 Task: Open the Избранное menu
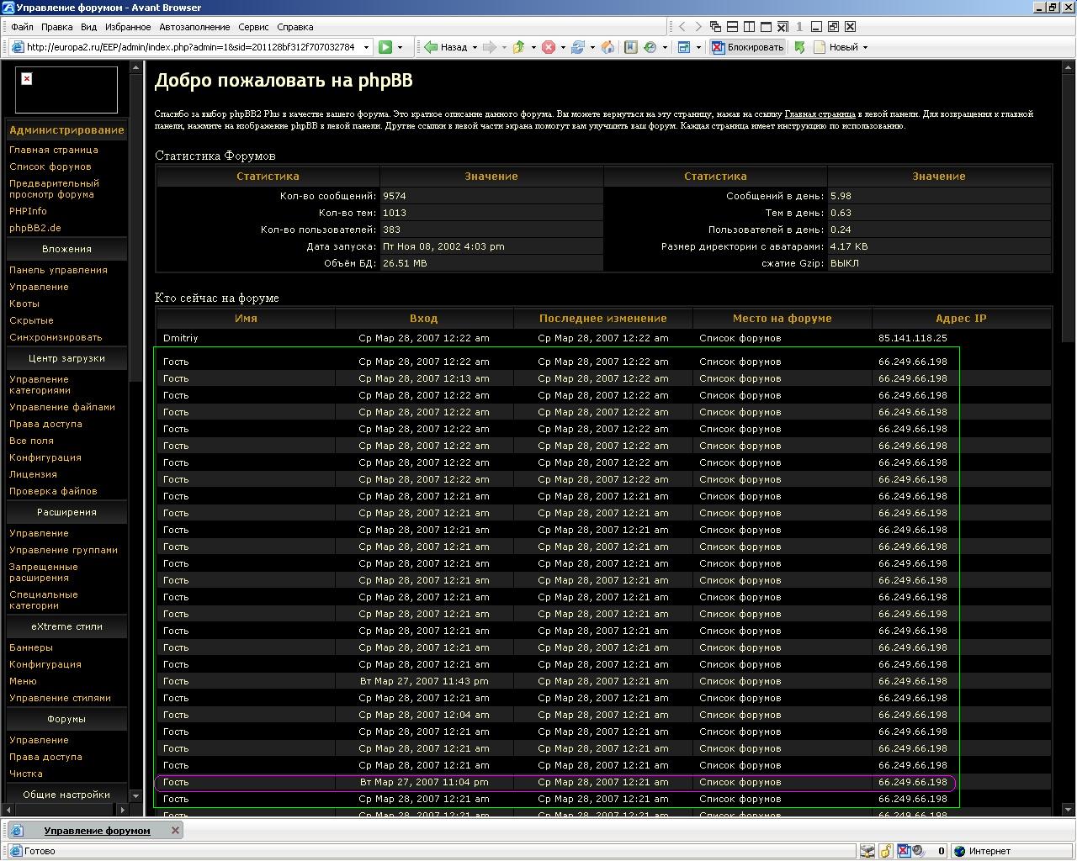128,27
